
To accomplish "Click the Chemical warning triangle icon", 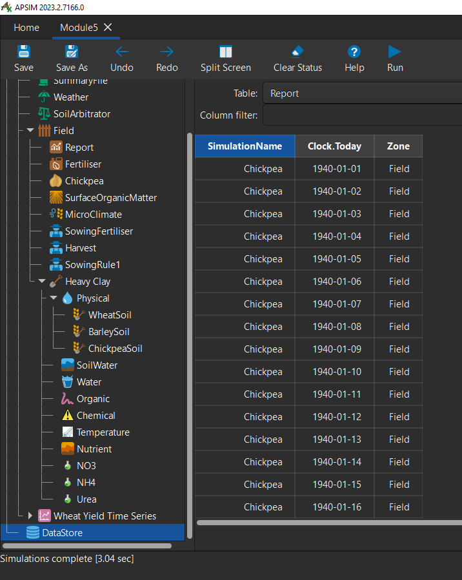I will pyautogui.click(x=68, y=416).
